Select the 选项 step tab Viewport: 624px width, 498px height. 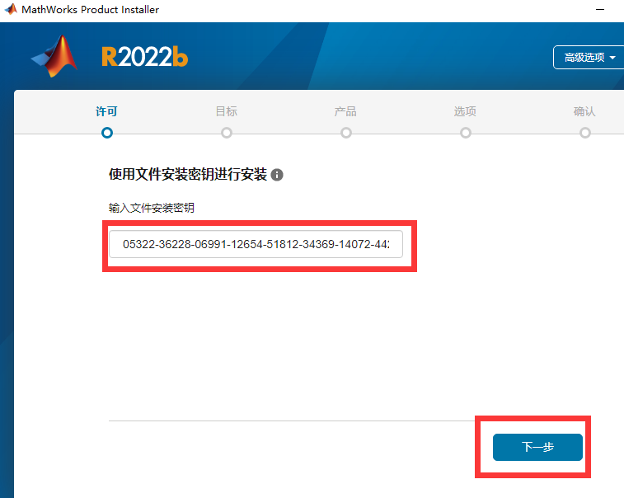tap(465, 111)
